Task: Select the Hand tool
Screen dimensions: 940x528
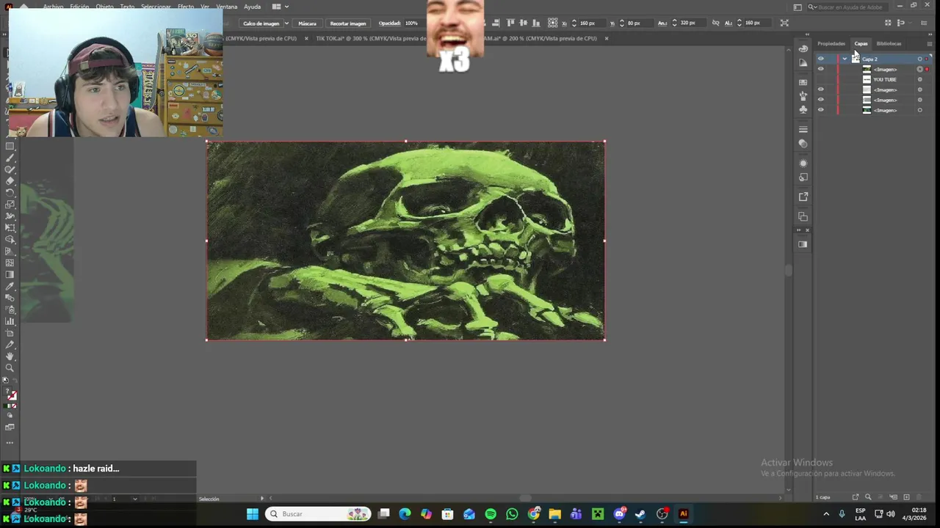Action: (10, 356)
